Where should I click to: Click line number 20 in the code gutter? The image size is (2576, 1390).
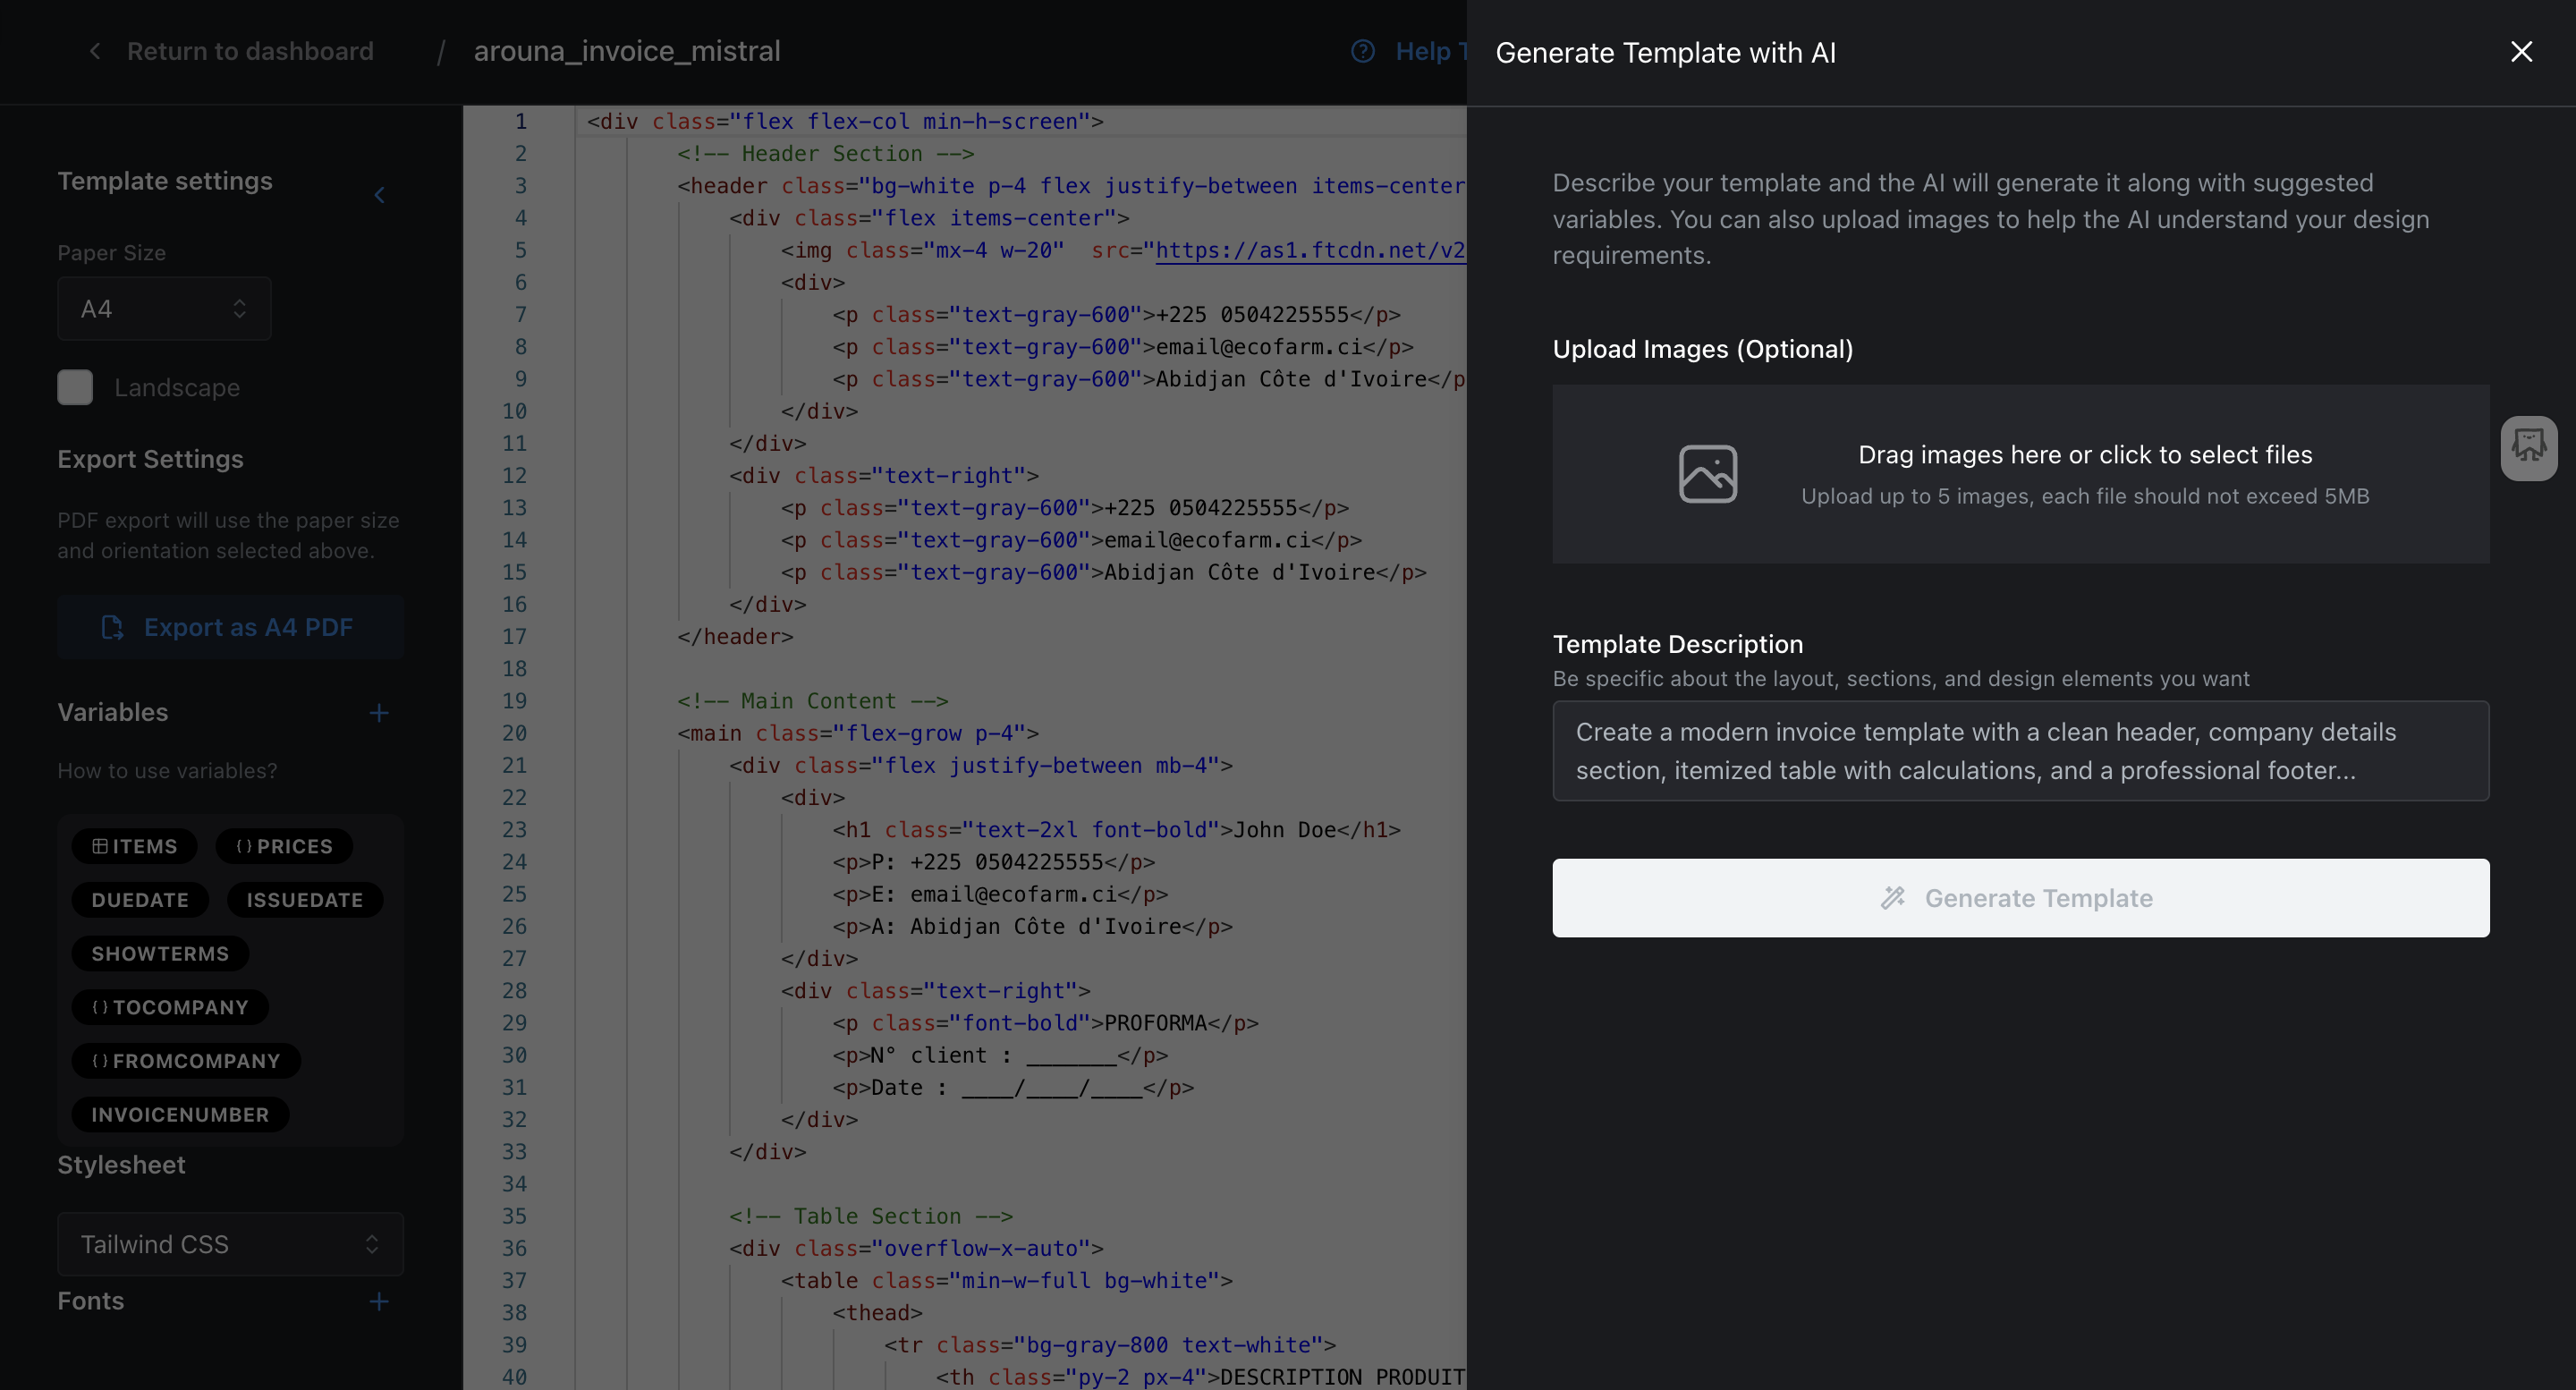click(x=514, y=733)
